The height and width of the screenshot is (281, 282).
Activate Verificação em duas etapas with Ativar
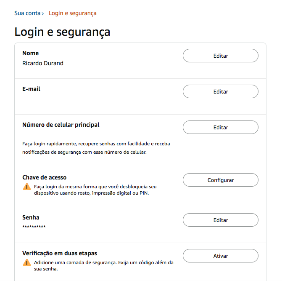[x=221, y=256]
